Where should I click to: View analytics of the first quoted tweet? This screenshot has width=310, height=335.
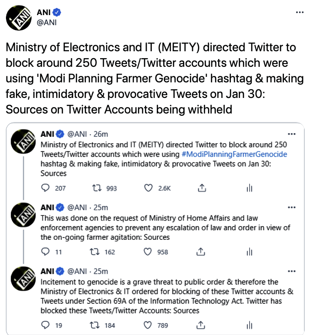(x=249, y=188)
